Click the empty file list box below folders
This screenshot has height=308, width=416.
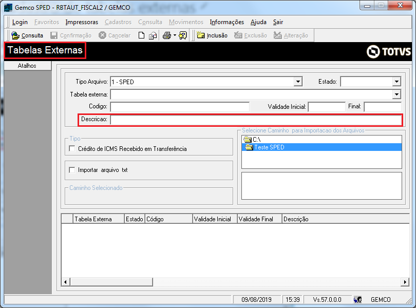click(x=322, y=186)
